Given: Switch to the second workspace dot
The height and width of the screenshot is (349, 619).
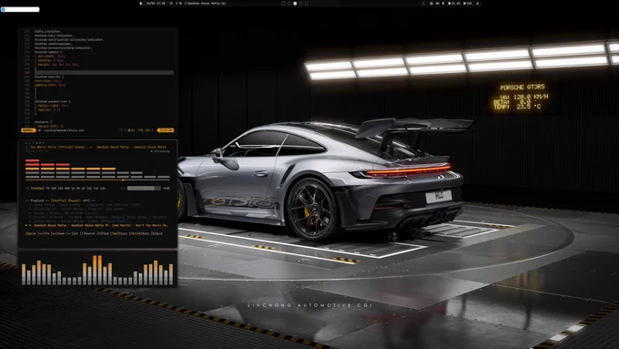Looking at the screenshot, I should (289, 3).
